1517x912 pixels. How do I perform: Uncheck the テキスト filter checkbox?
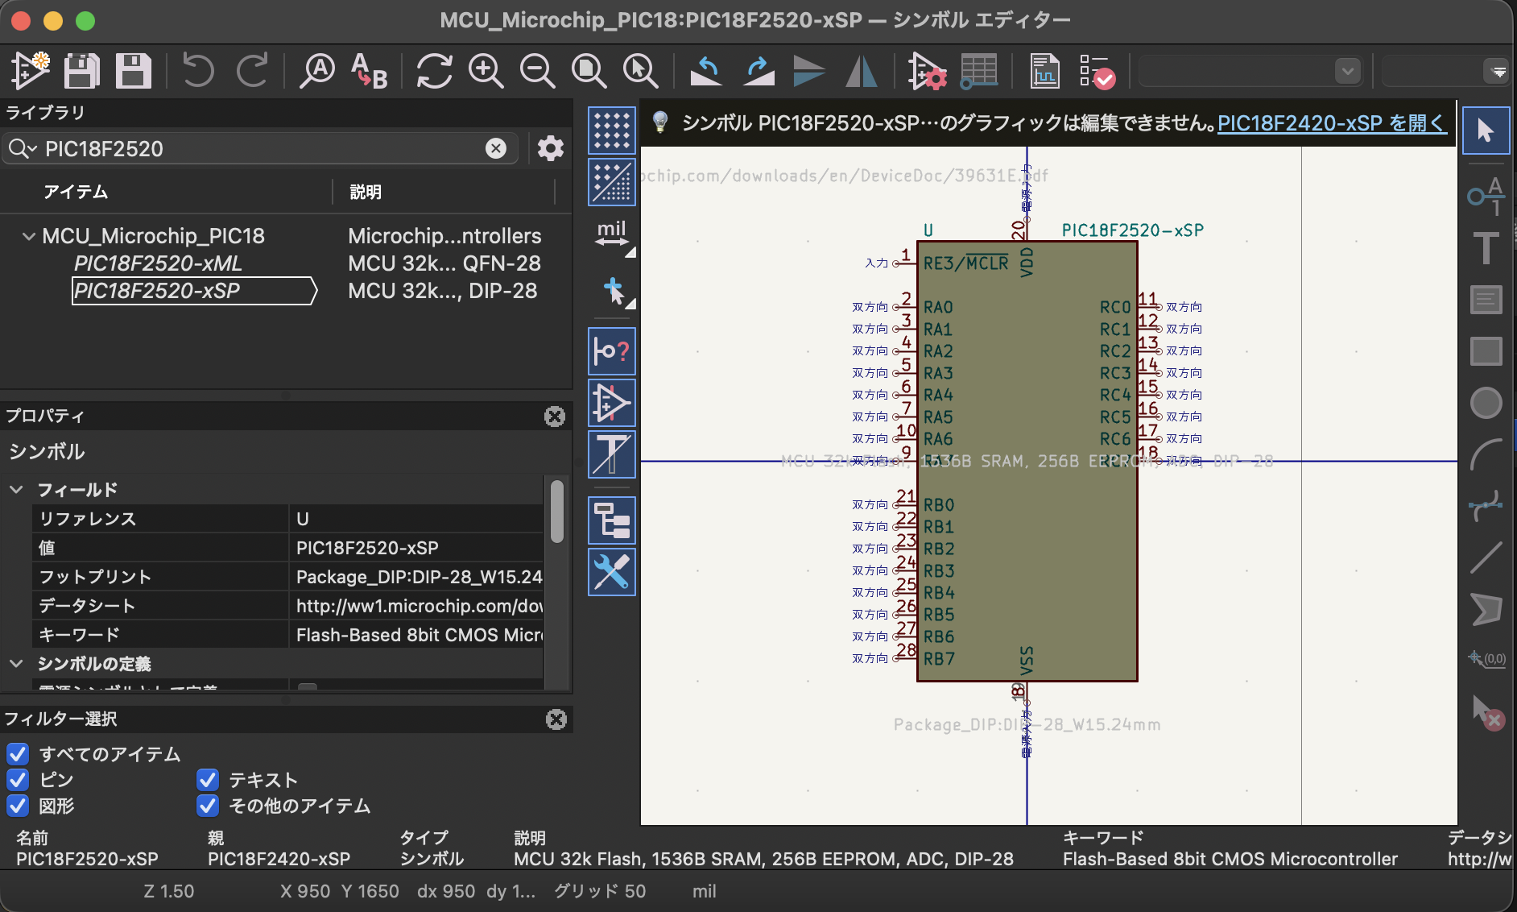coord(208,780)
